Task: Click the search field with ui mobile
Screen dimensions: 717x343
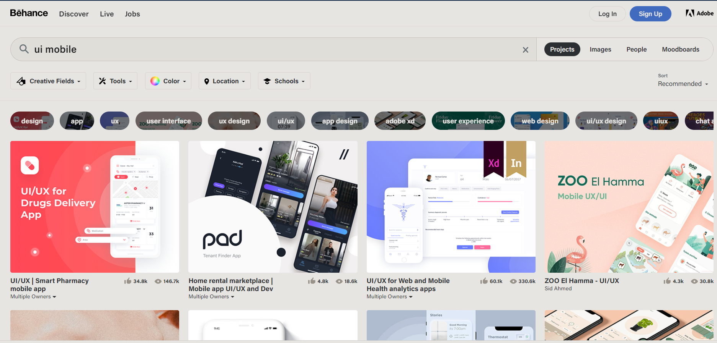Action: pos(273,49)
